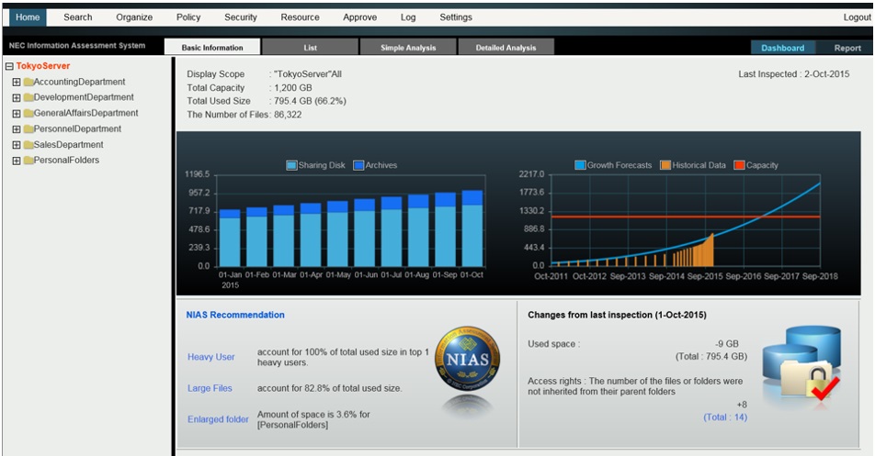This screenshot has width=875, height=456.
Task: Select the TokyoServer root label
Action: [x=43, y=66]
